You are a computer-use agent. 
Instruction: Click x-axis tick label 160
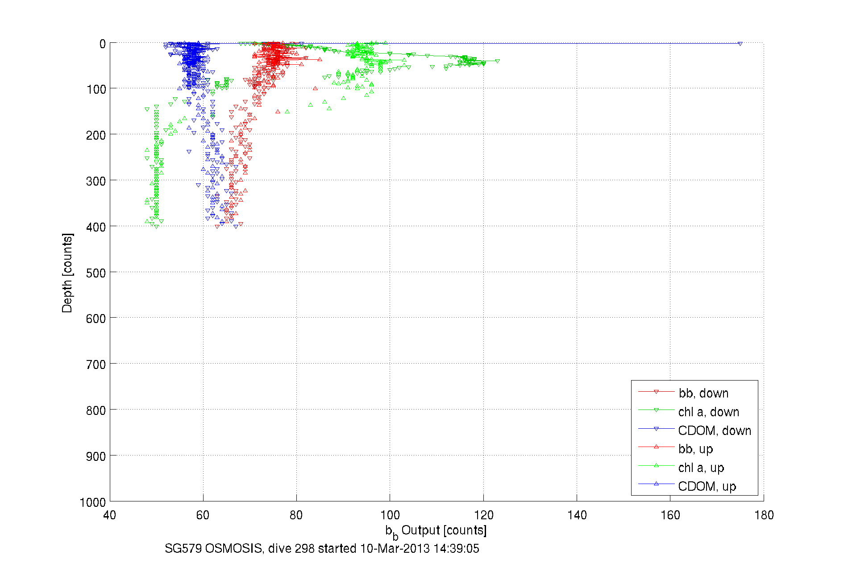(x=670, y=515)
